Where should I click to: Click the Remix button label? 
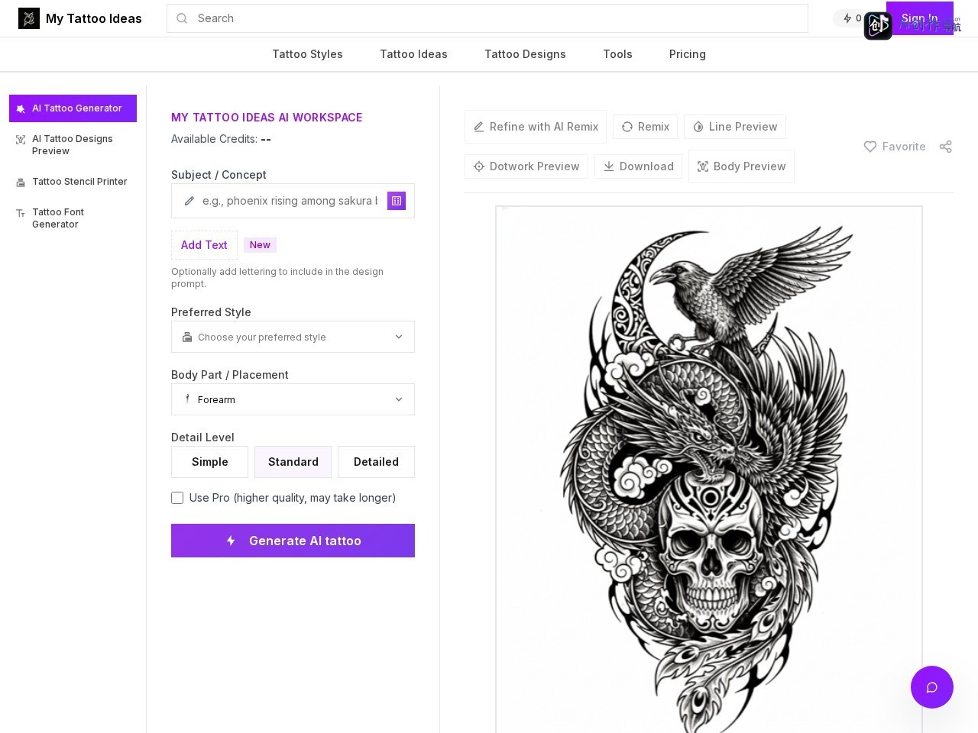653,127
